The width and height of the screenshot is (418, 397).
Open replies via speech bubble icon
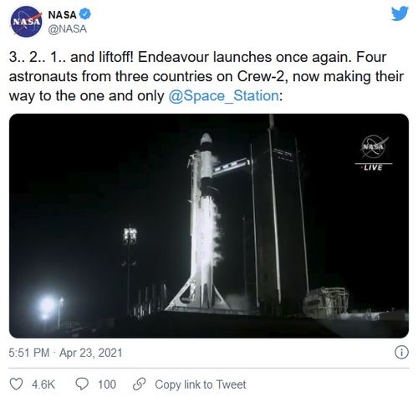[x=82, y=384]
